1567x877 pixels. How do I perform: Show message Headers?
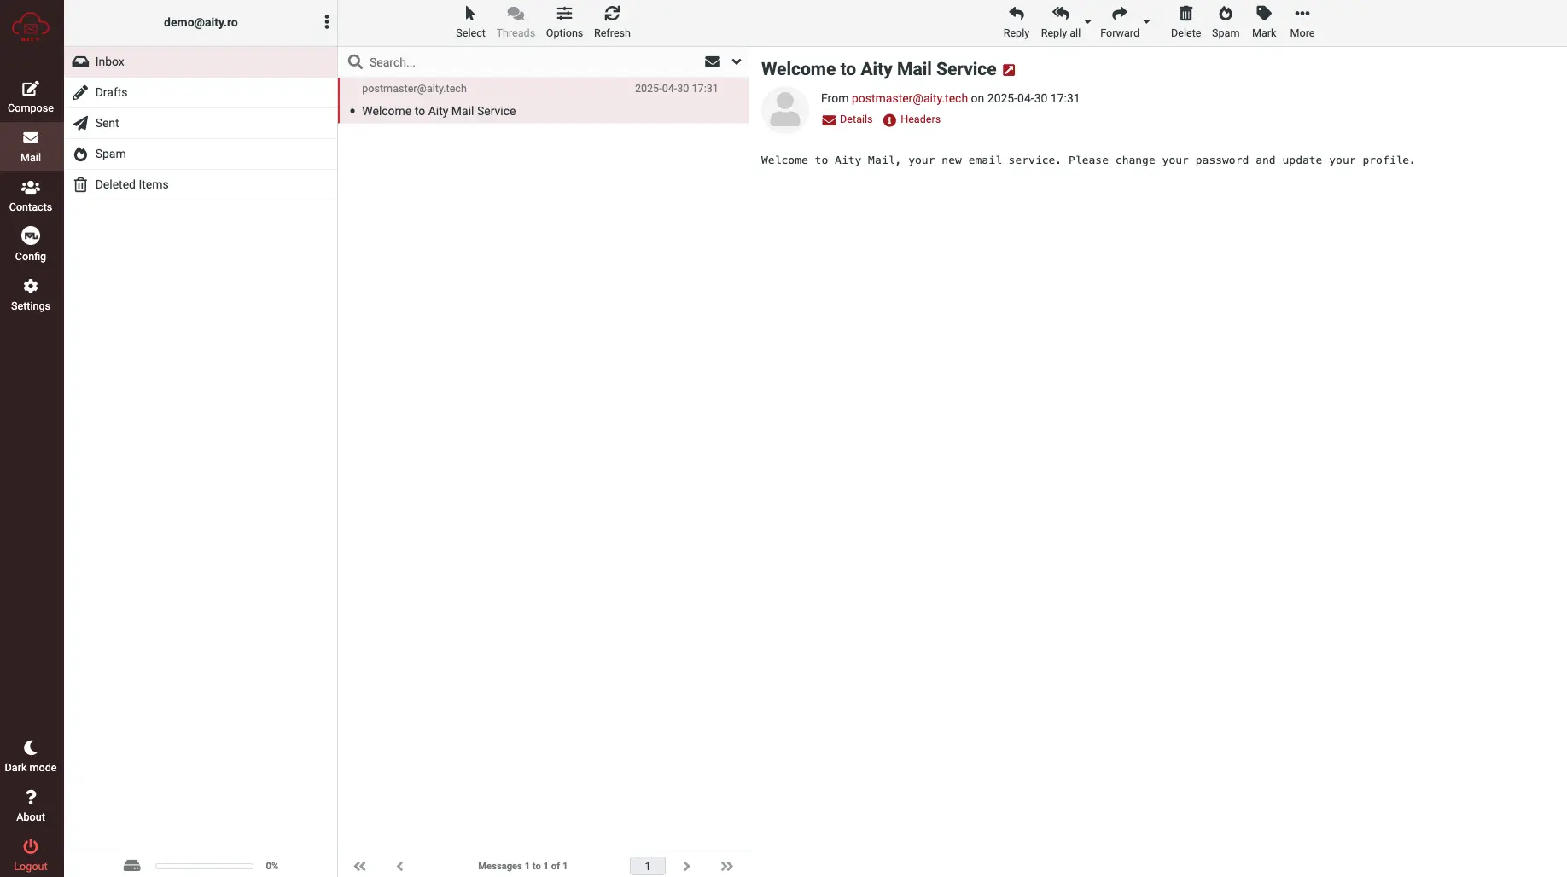[x=912, y=119]
